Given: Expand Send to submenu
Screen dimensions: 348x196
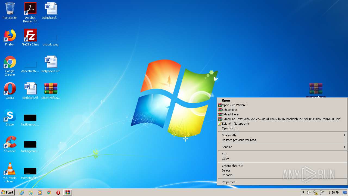Looking at the screenshot, I should click(x=282, y=147).
